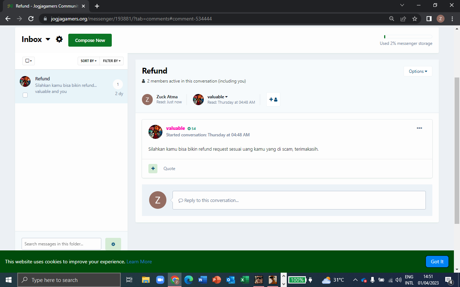Open Task View on the taskbar
The height and width of the screenshot is (287, 460).
129,280
